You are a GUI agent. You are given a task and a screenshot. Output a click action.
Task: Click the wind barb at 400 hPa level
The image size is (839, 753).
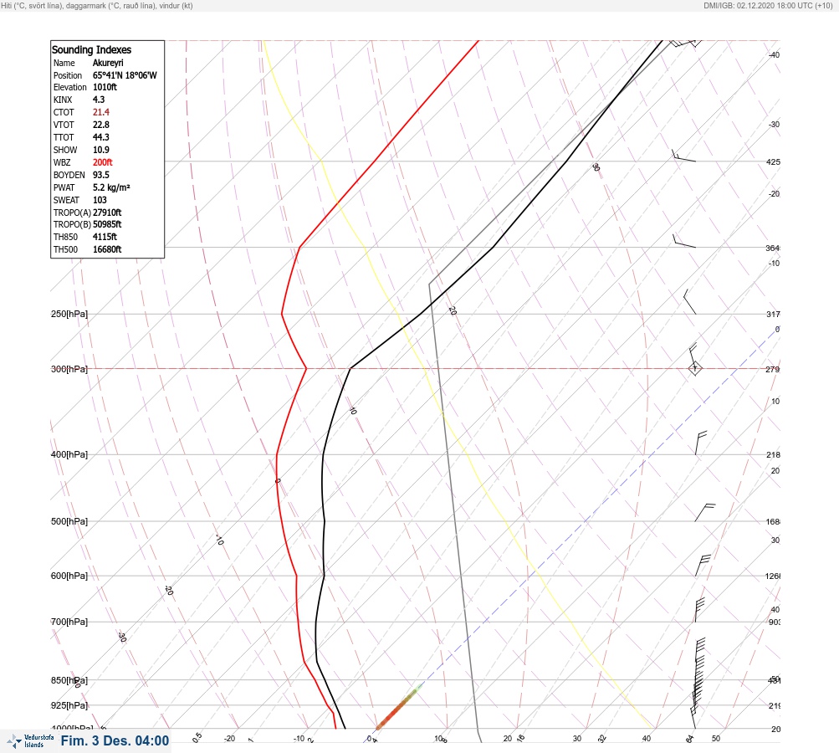700,443
